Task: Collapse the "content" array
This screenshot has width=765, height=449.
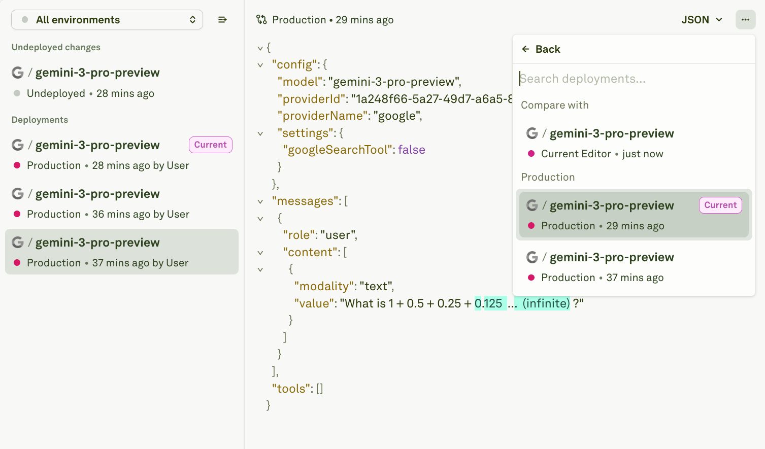Action: (x=260, y=253)
